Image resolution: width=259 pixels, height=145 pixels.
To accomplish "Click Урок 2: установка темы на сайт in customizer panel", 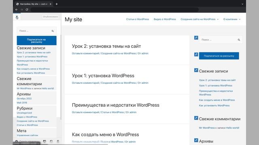I will 34,52.
